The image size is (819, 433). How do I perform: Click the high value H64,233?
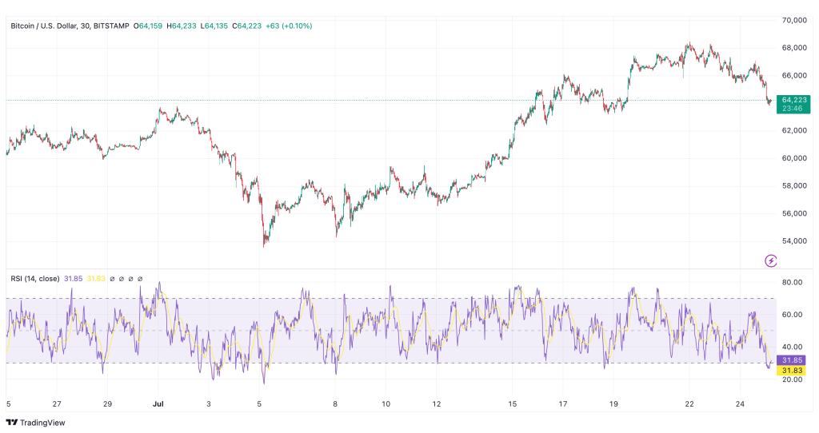click(x=182, y=26)
